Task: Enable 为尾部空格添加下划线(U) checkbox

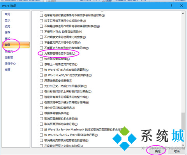Action: (x=41, y=53)
